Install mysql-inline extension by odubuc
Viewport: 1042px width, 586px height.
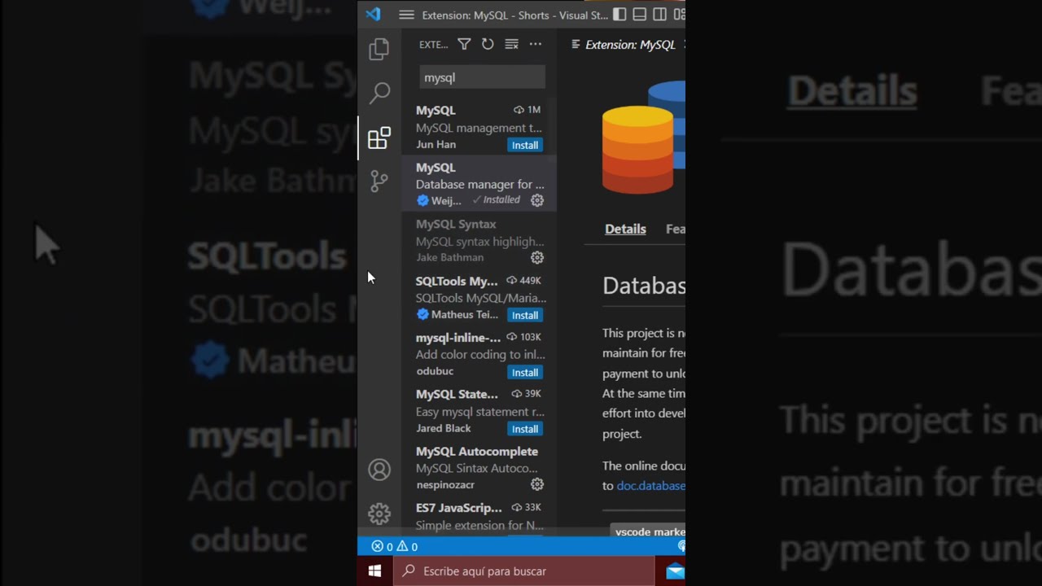524,372
